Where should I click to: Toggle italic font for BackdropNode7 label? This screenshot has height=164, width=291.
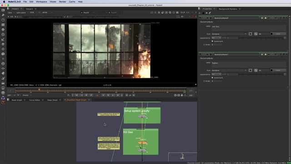tap(256, 70)
